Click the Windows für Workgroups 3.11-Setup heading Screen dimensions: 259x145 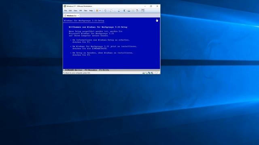84,21
